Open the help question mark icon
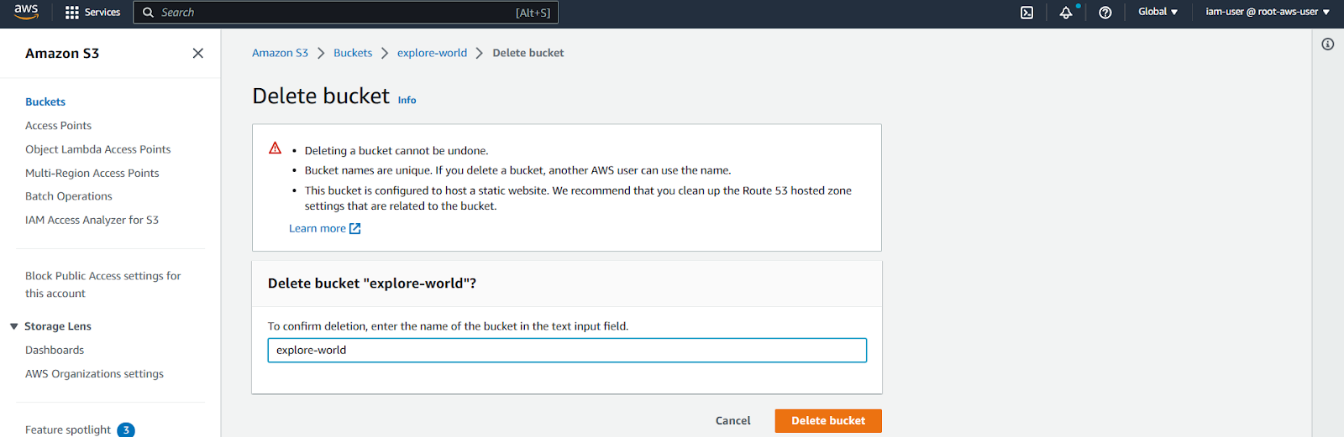The image size is (1344, 437). [x=1105, y=13]
